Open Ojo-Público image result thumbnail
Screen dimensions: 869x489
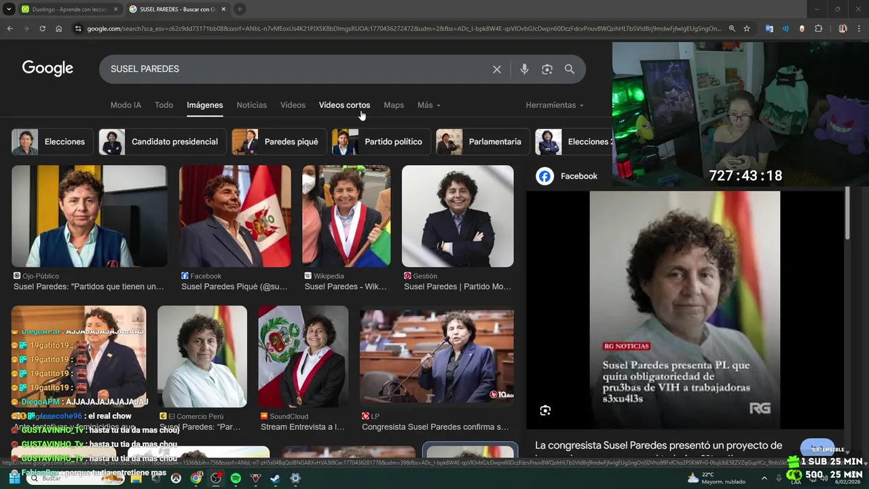(x=89, y=216)
